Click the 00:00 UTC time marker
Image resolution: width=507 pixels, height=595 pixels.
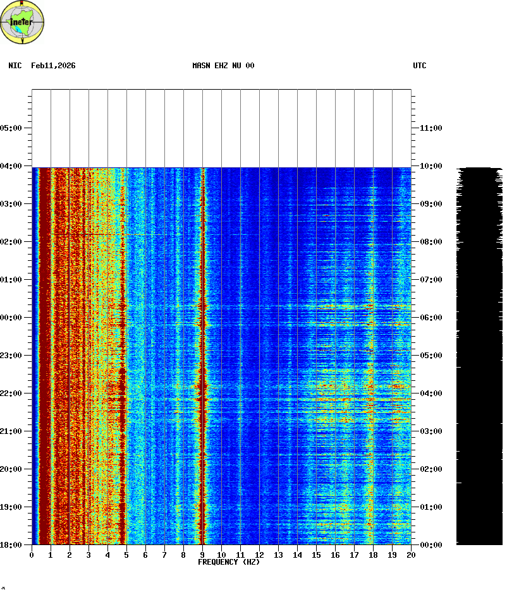(x=431, y=544)
